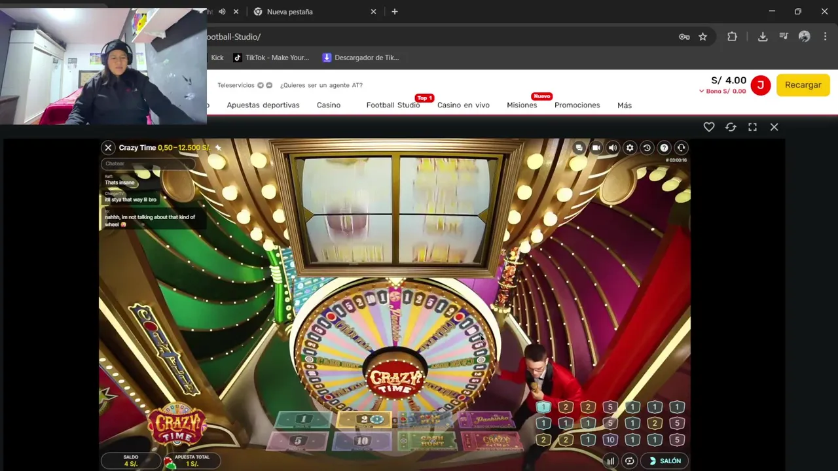Open Football Studio menu item
838x471 pixels.
(393, 105)
